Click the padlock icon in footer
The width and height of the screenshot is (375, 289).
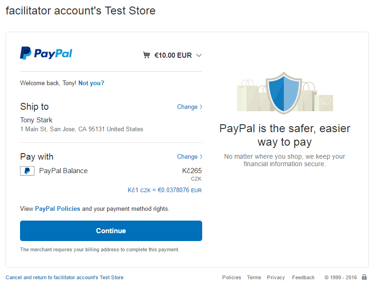coord(364,277)
